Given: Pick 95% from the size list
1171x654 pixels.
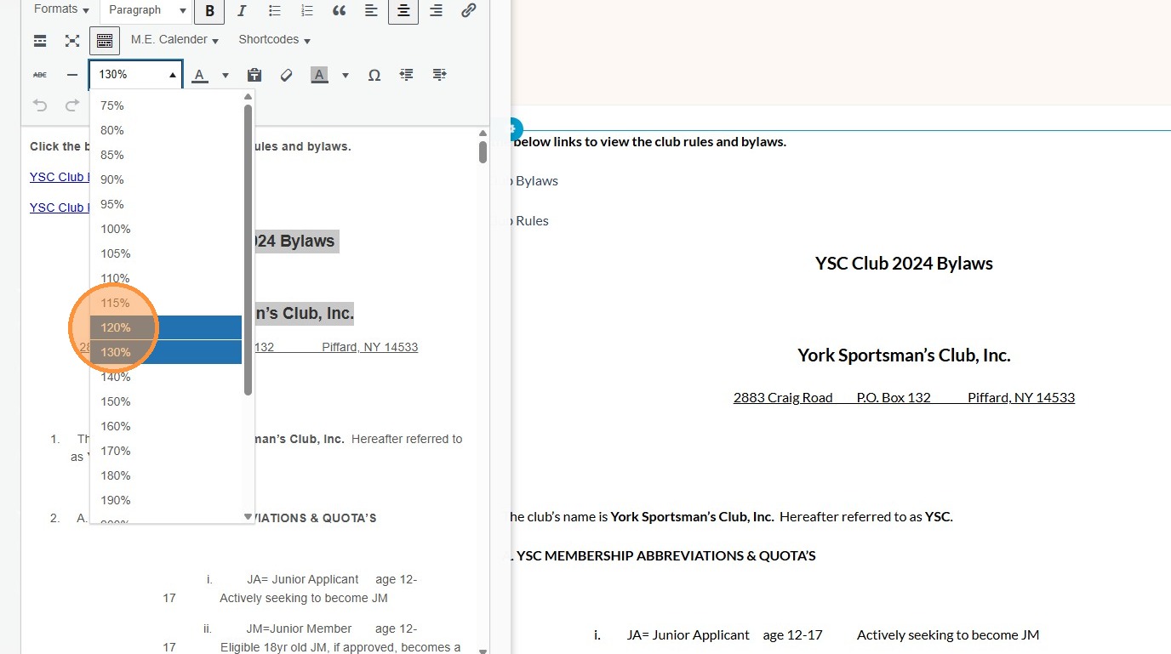Looking at the screenshot, I should [x=166, y=204].
